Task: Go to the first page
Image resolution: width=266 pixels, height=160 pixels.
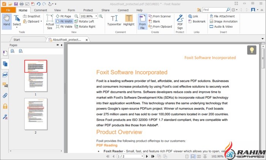Action: point(108,156)
